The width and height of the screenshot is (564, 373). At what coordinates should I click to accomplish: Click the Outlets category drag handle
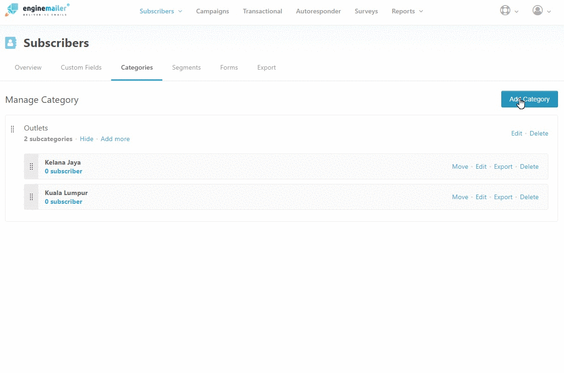[x=12, y=129]
